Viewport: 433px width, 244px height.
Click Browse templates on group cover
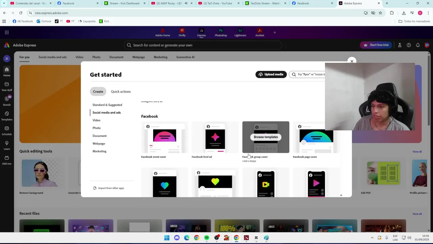pos(266,137)
